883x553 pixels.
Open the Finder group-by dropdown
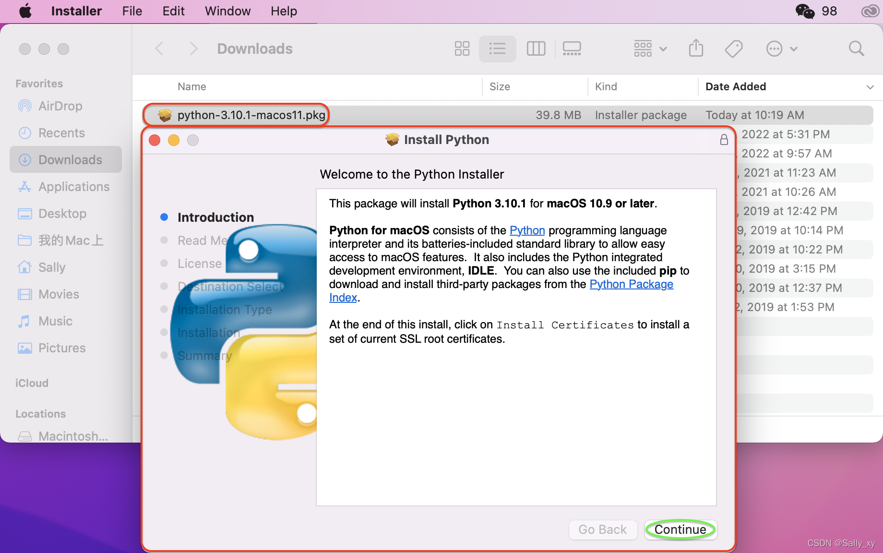click(x=650, y=48)
